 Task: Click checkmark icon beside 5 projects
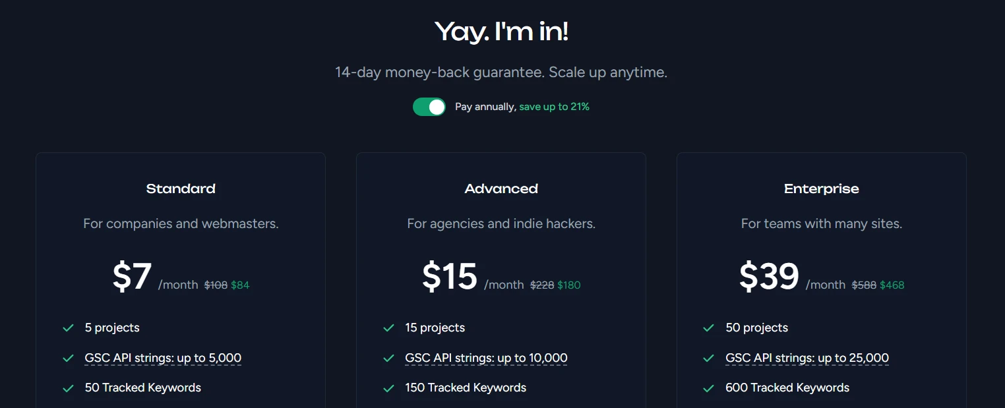(x=68, y=328)
